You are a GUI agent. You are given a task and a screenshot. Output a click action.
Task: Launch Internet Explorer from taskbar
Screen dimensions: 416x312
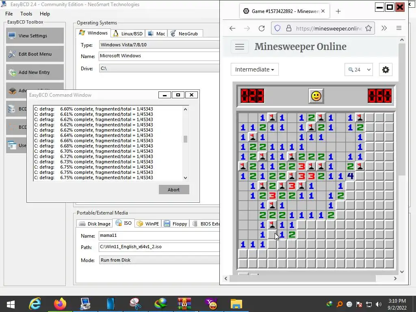click(35, 304)
